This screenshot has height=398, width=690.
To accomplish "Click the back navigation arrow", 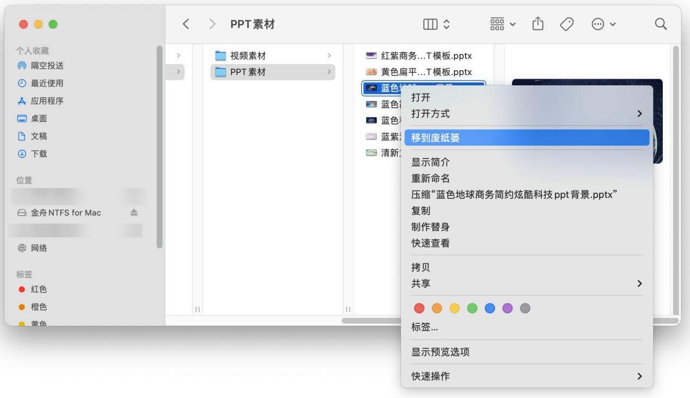I will (186, 24).
